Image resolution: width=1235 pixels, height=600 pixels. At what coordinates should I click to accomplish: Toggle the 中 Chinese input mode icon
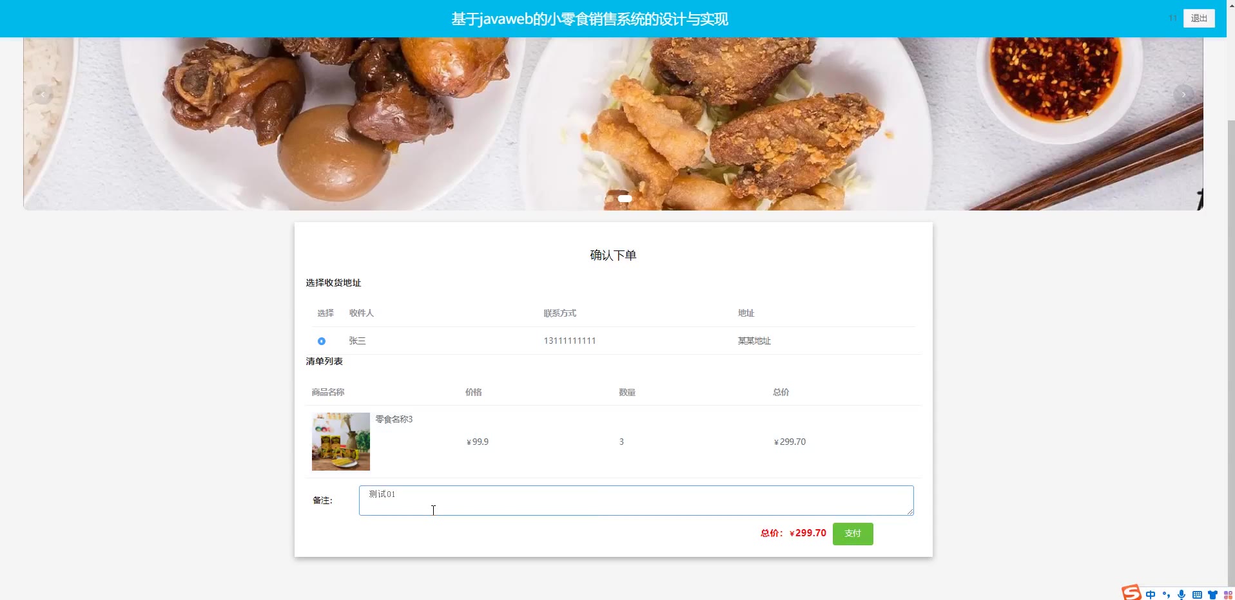(x=1151, y=595)
